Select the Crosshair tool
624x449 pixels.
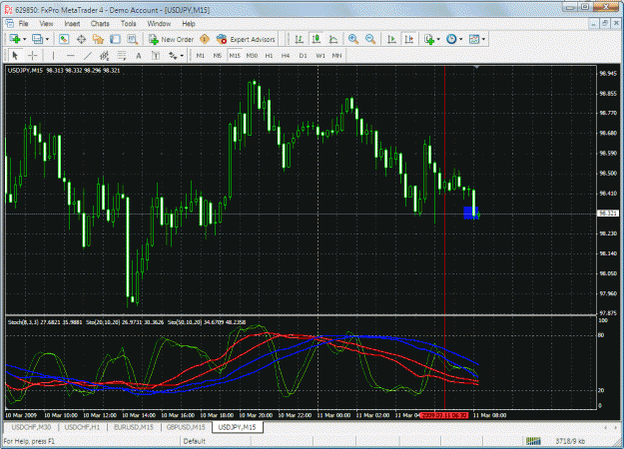point(33,56)
